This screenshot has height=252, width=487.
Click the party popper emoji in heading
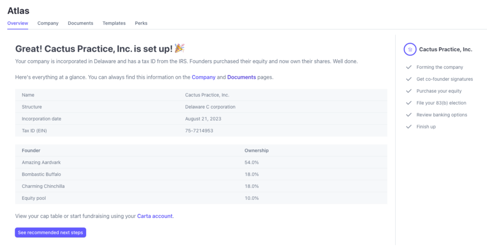point(179,48)
